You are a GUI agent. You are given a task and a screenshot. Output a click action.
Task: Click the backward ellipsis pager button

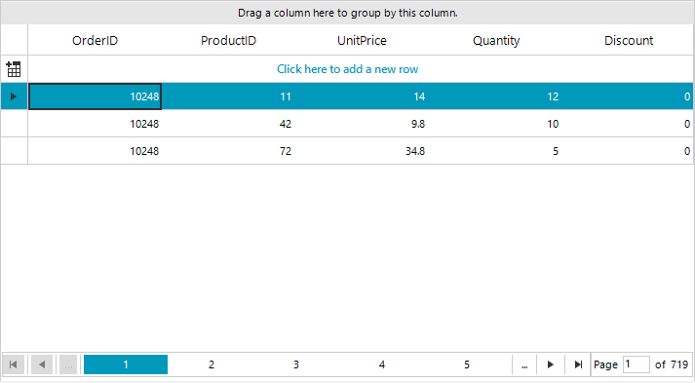[x=68, y=364]
